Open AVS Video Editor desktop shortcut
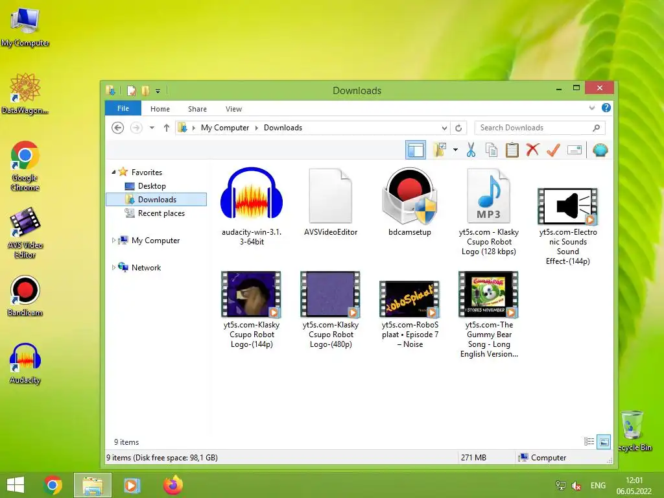The image size is (664, 498). 25,233
